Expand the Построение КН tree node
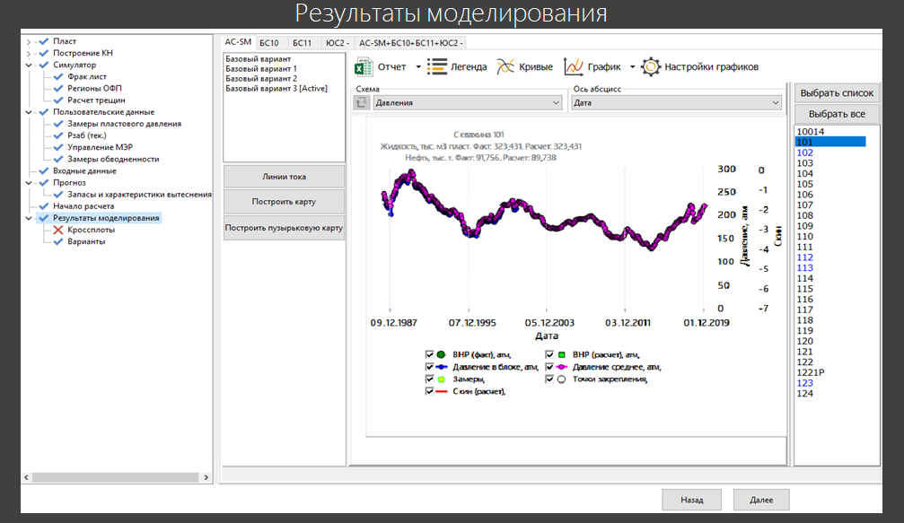Viewport: 904px width, 523px height. point(28,53)
